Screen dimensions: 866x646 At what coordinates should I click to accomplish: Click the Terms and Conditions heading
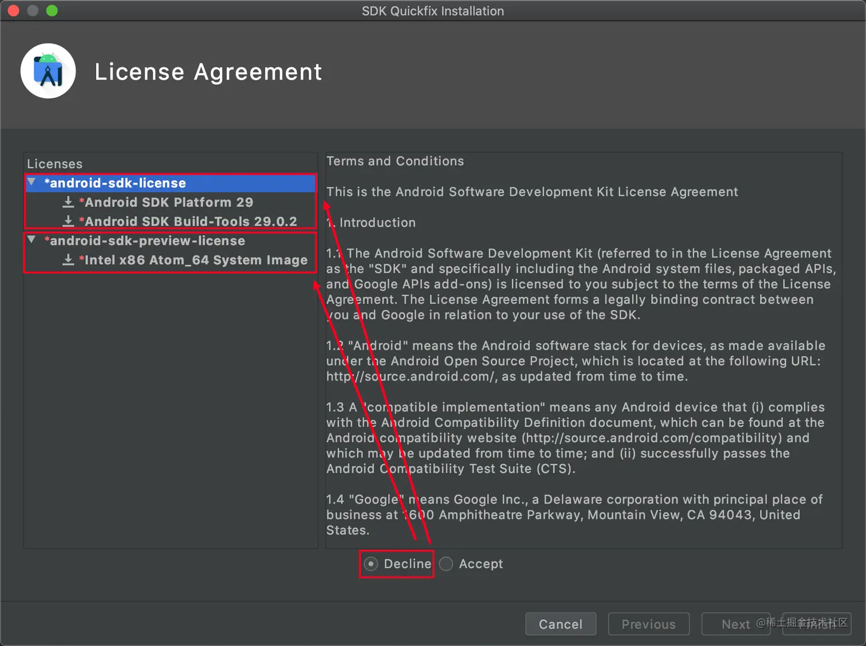click(x=395, y=161)
